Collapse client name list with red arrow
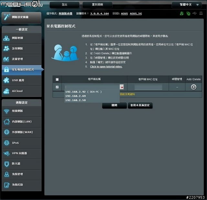207x200 pixels. (x=122, y=87)
